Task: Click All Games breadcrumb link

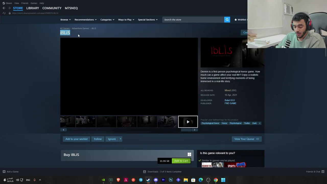Action: pyautogui.click(x=65, y=28)
